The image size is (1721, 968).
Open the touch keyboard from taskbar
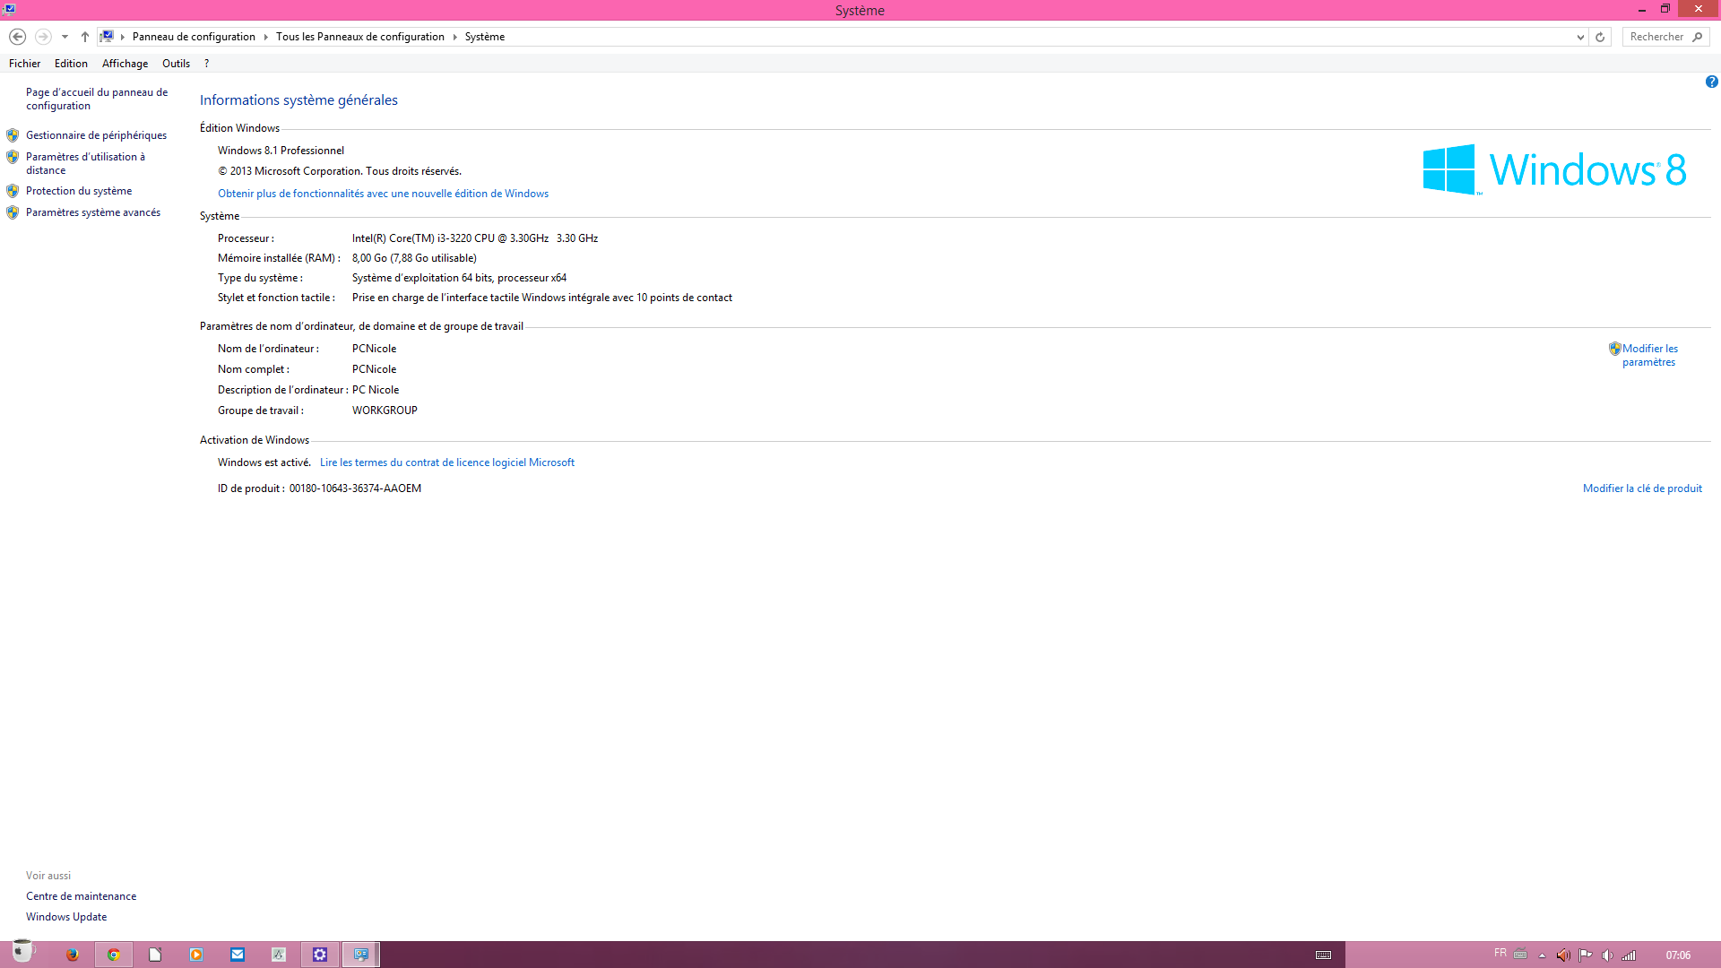[x=1324, y=955]
